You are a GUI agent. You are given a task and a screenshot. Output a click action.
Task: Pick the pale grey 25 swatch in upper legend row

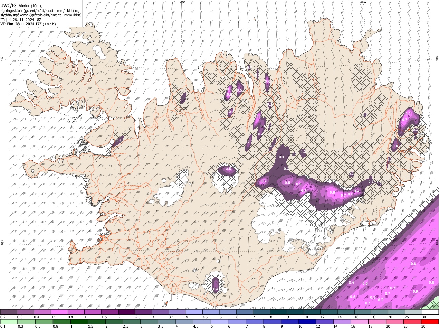pyautogui.click(x=413, y=312)
